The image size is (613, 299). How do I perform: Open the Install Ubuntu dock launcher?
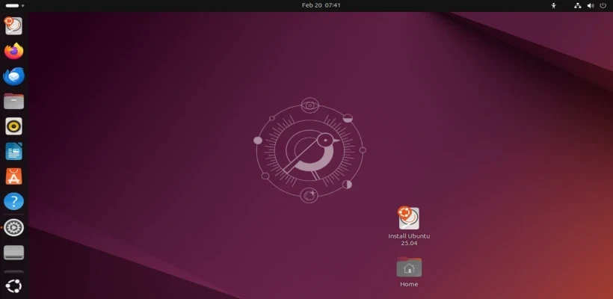(x=13, y=26)
